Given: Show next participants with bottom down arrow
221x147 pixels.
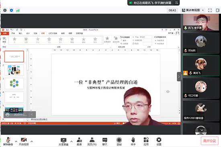Looking at the screenshot, I should pos(202,130).
